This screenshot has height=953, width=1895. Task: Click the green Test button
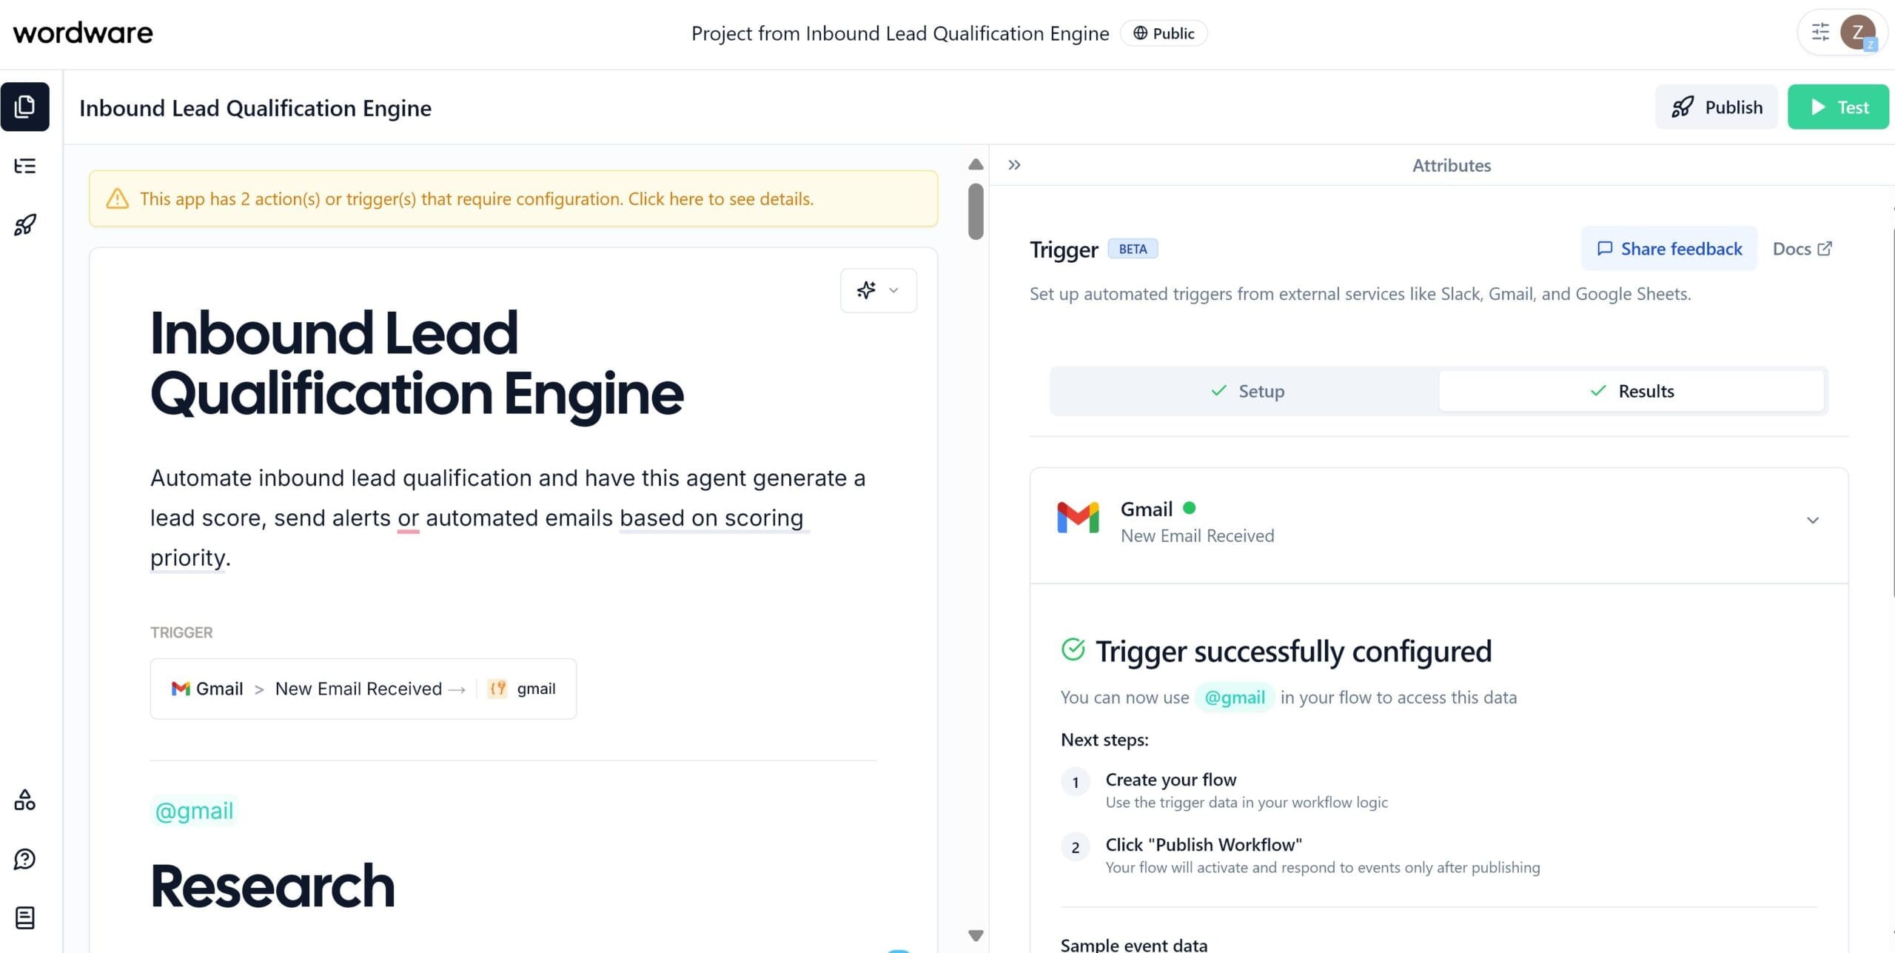[x=1838, y=107]
